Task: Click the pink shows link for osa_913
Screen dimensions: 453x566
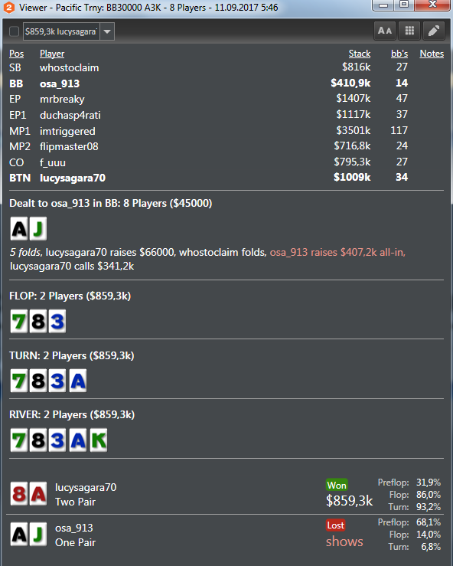Action: coord(344,541)
